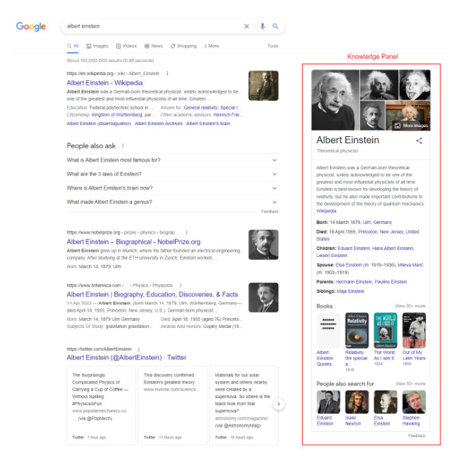Click View 35+ more books link
Screen dimensions: 467x474
410,306
